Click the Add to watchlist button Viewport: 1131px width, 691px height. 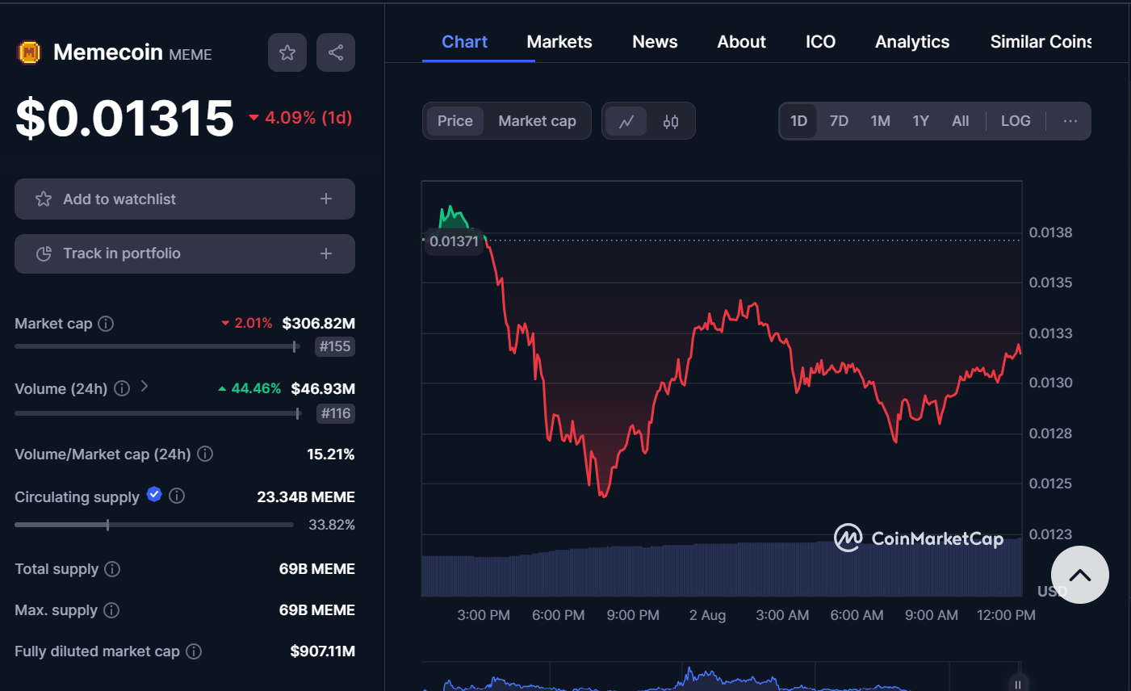click(184, 199)
